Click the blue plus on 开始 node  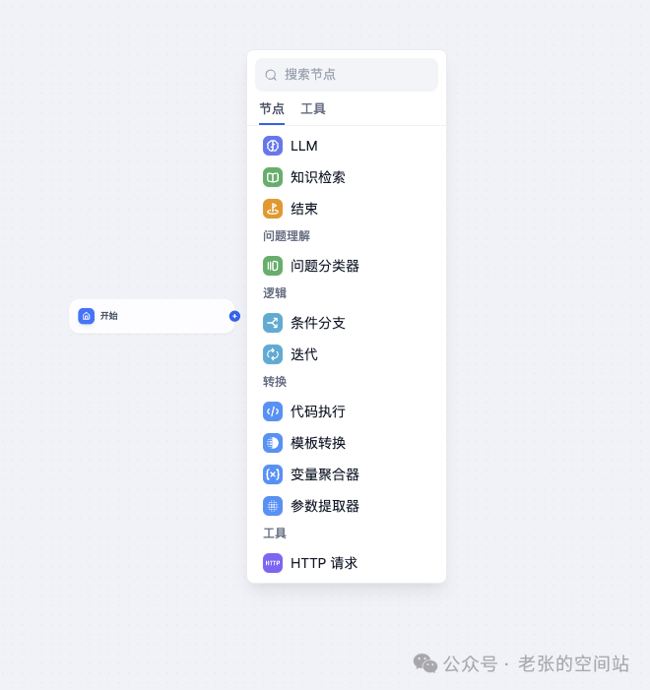234,316
